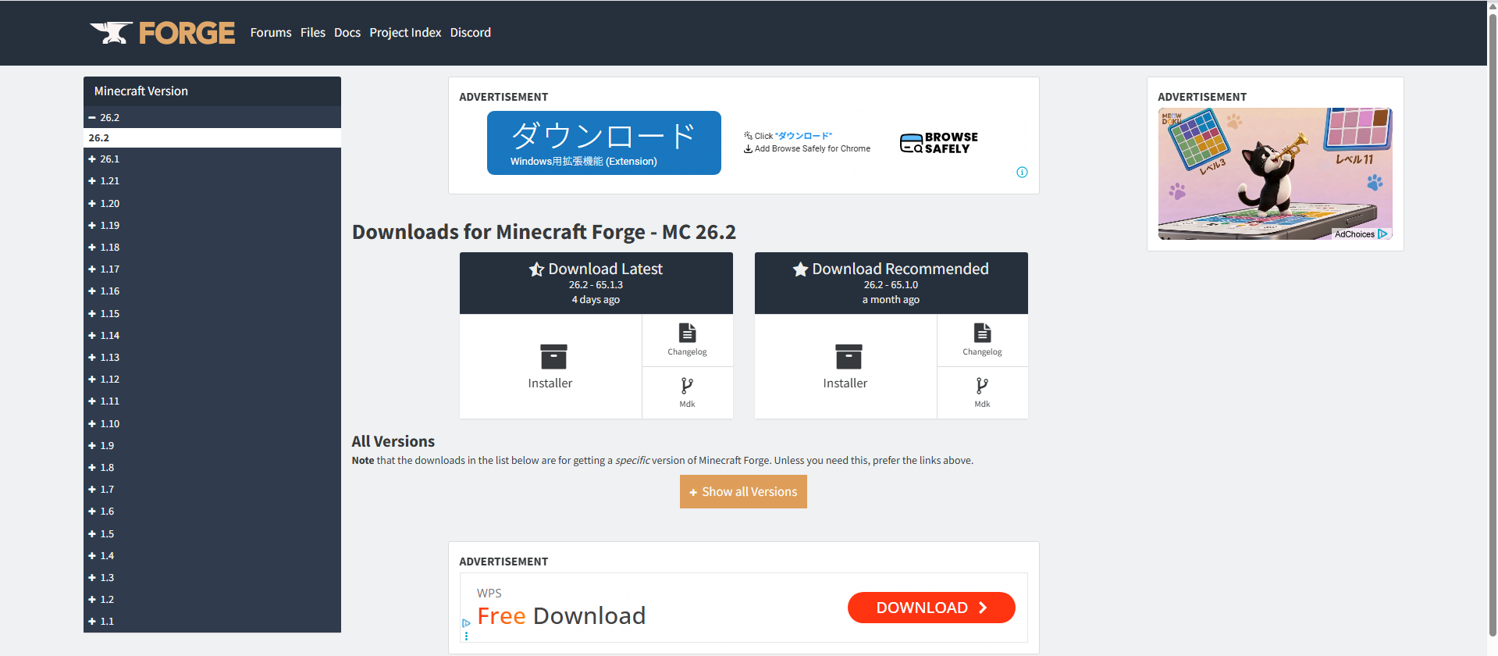Screen dimensions: 1498x656
Task: Click the Show all Versions button
Action: 743,492
